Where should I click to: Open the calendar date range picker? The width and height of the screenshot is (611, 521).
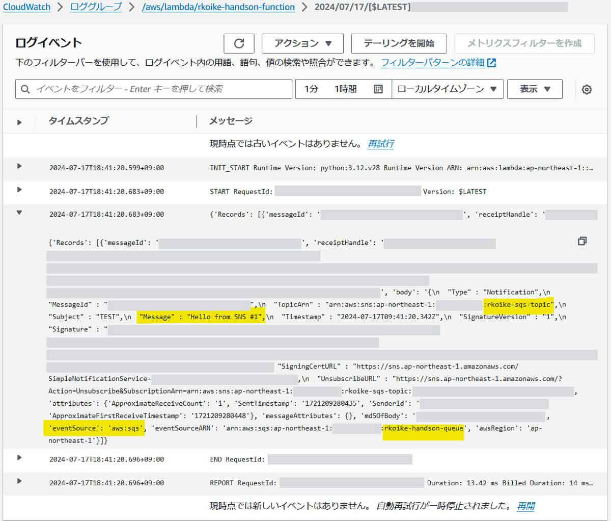378,89
